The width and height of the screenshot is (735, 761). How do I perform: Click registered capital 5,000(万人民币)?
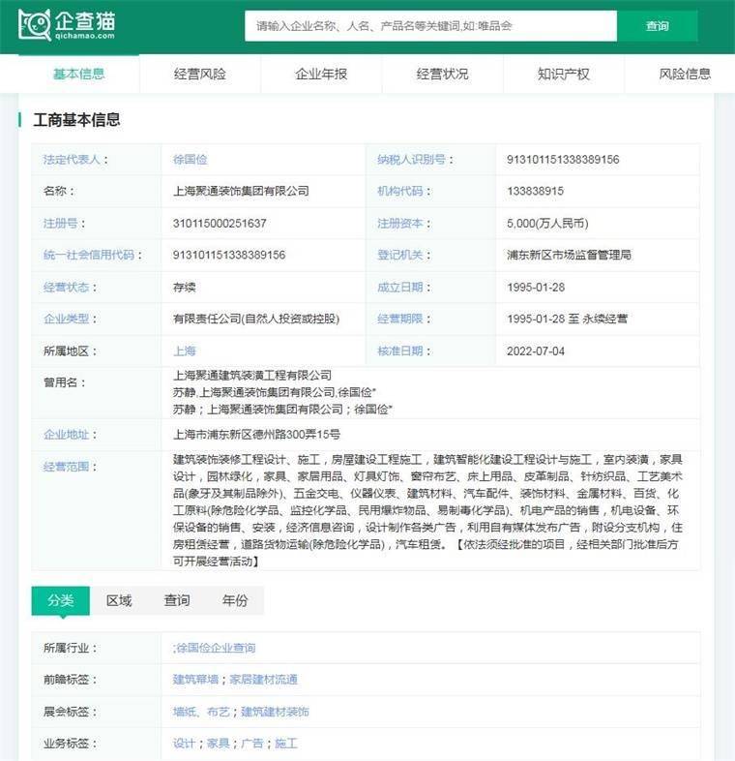coord(547,224)
